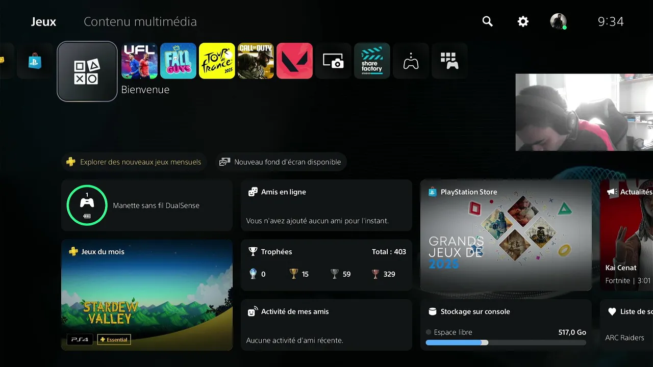Click the Total : 403 trophy count

point(389,252)
